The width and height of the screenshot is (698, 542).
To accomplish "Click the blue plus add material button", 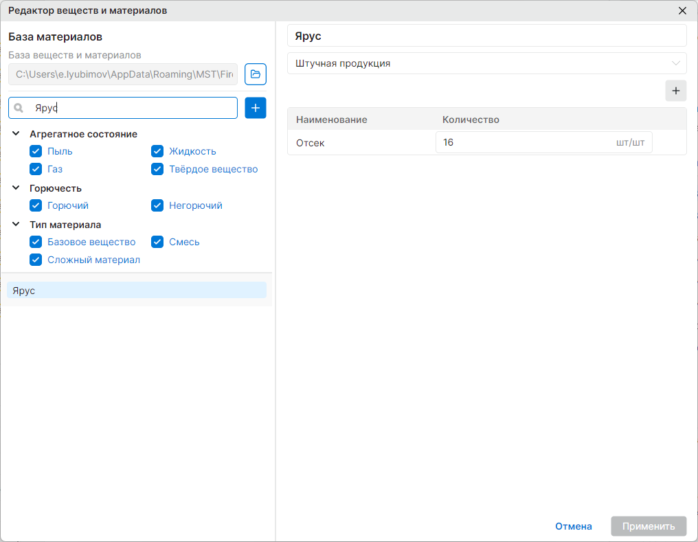I will point(256,108).
